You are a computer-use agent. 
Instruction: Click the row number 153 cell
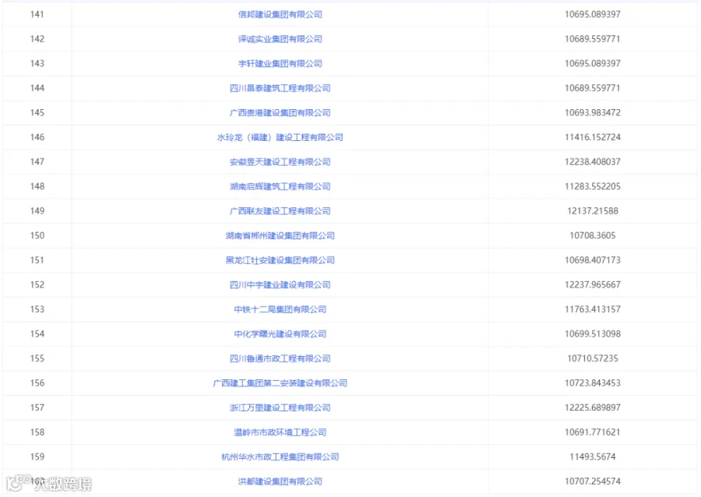pyautogui.click(x=37, y=309)
